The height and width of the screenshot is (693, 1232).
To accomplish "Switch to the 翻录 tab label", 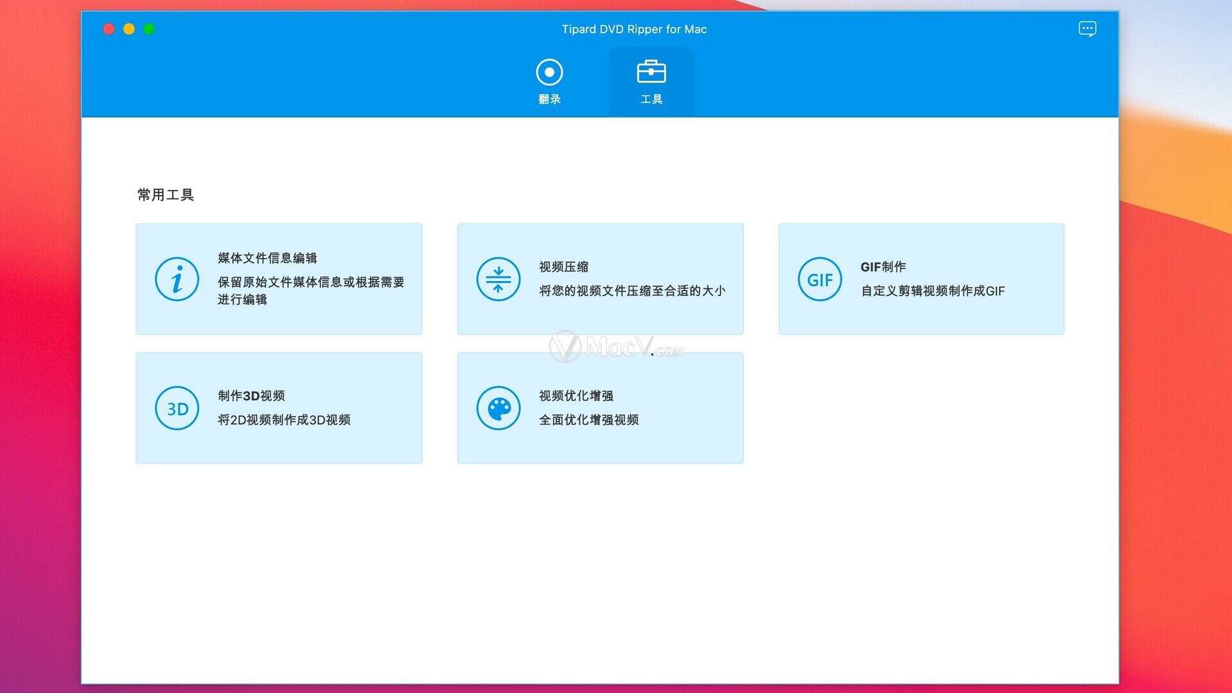I will pyautogui.click(x=549, y=99).
